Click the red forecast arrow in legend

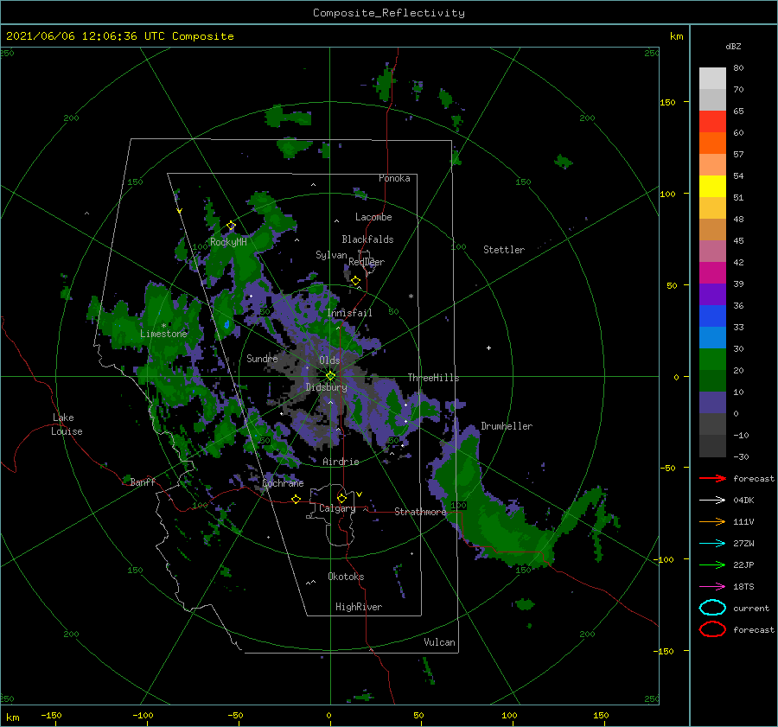pyautogui.click(x=712, y=478)
